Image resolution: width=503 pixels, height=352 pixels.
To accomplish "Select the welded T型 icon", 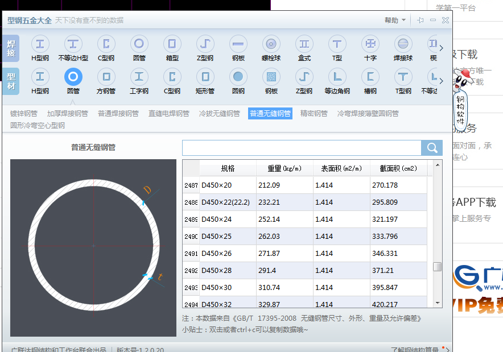I will click(x=337, y=44).
